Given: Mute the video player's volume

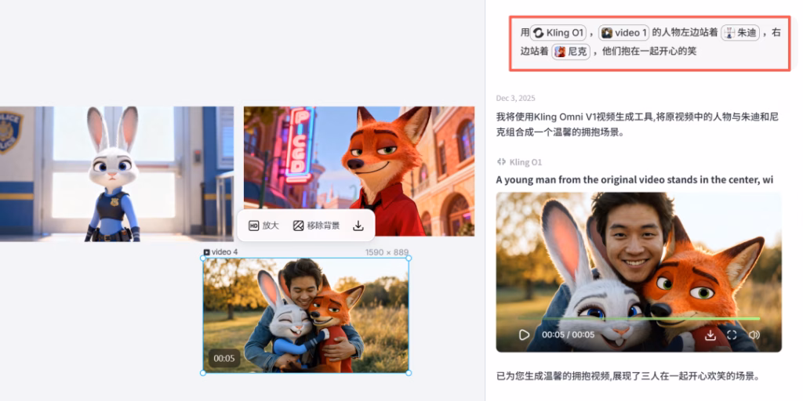Looking at the screenshot, I should point(754,334).
